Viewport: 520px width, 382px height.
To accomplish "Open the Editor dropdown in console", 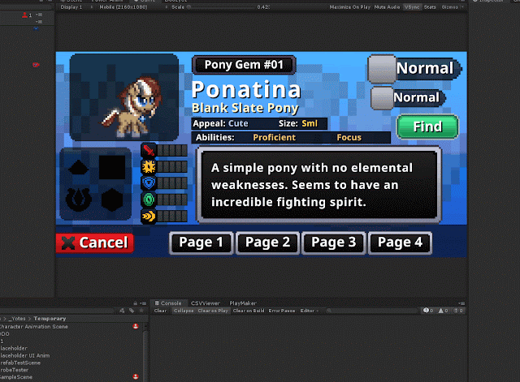I will point(309,311).
